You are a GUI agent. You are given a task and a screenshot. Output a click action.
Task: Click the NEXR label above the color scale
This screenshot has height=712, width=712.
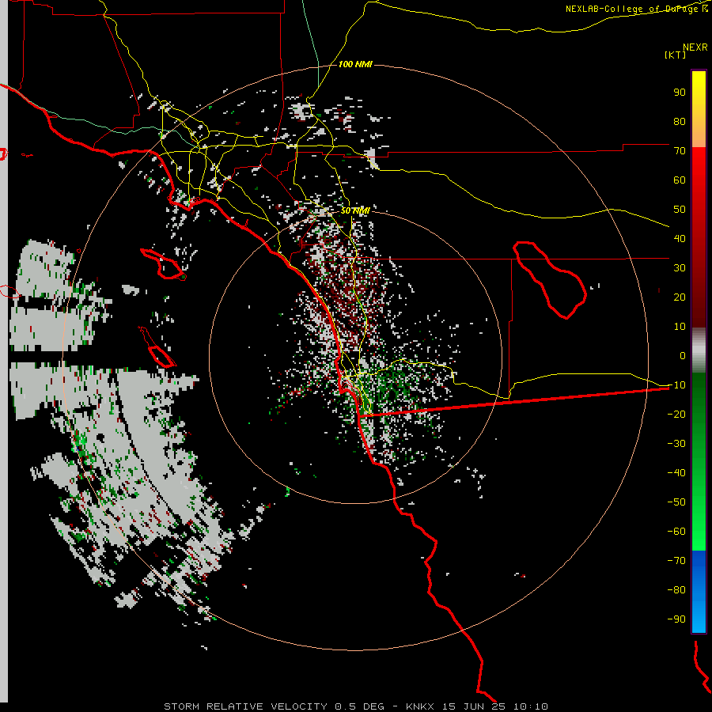[x=695, y=47]
